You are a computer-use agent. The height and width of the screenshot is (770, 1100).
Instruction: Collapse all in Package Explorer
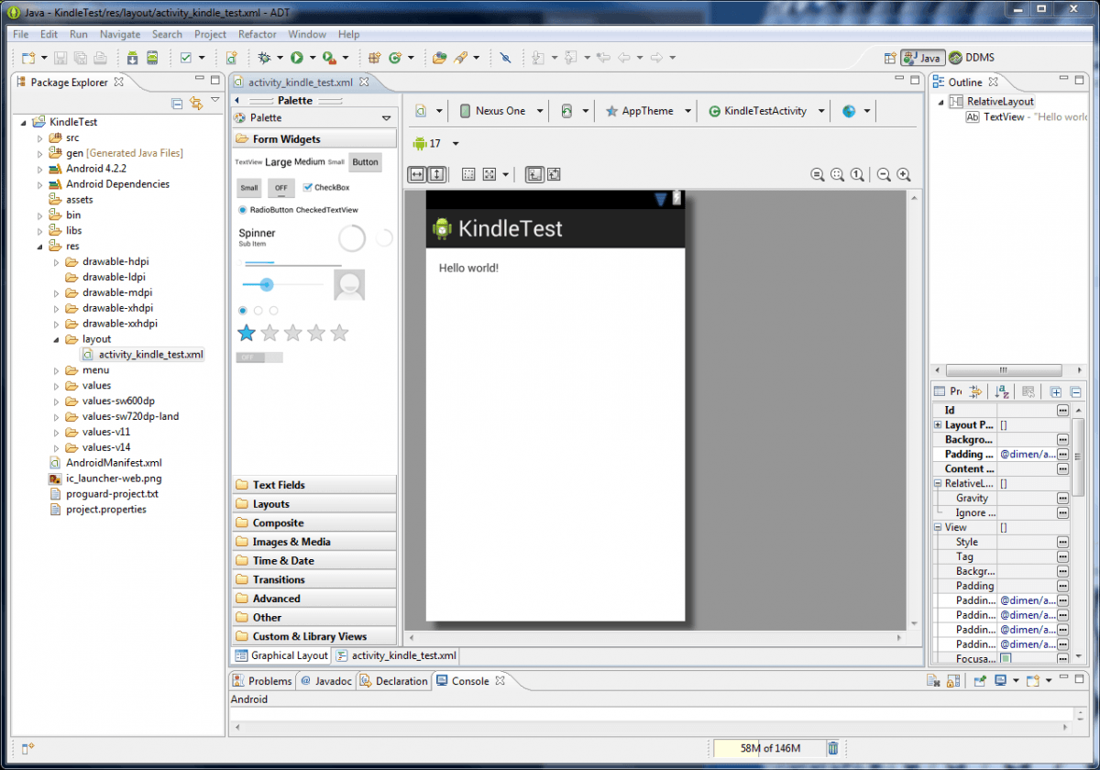tap(177, 103)
